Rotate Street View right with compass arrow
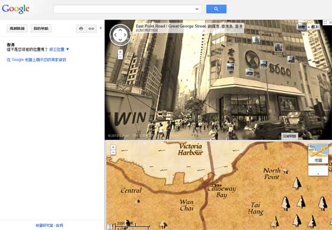 tap(125, 35)
